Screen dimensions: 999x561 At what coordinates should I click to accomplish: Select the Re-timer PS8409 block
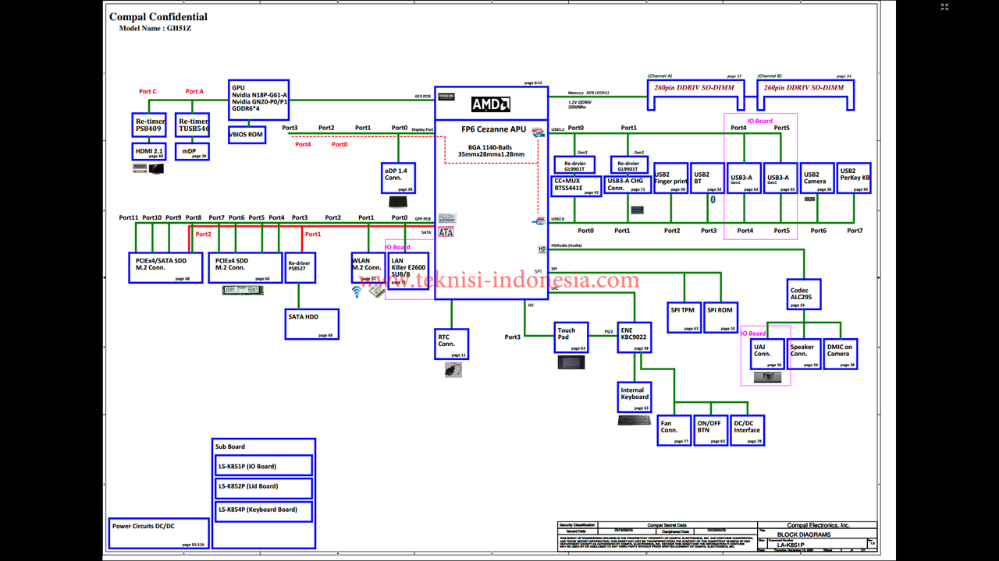(x=148, y=125)
